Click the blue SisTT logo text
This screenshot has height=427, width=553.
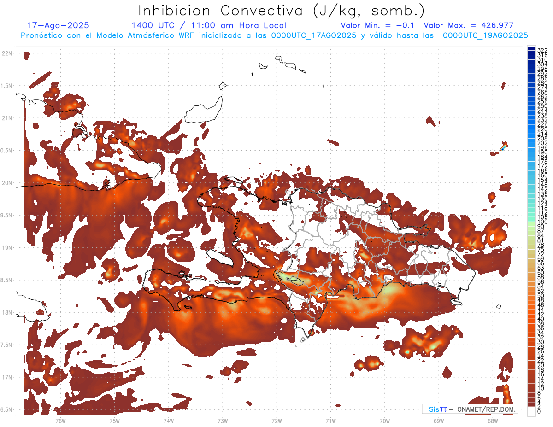click(x=438, y=409)
